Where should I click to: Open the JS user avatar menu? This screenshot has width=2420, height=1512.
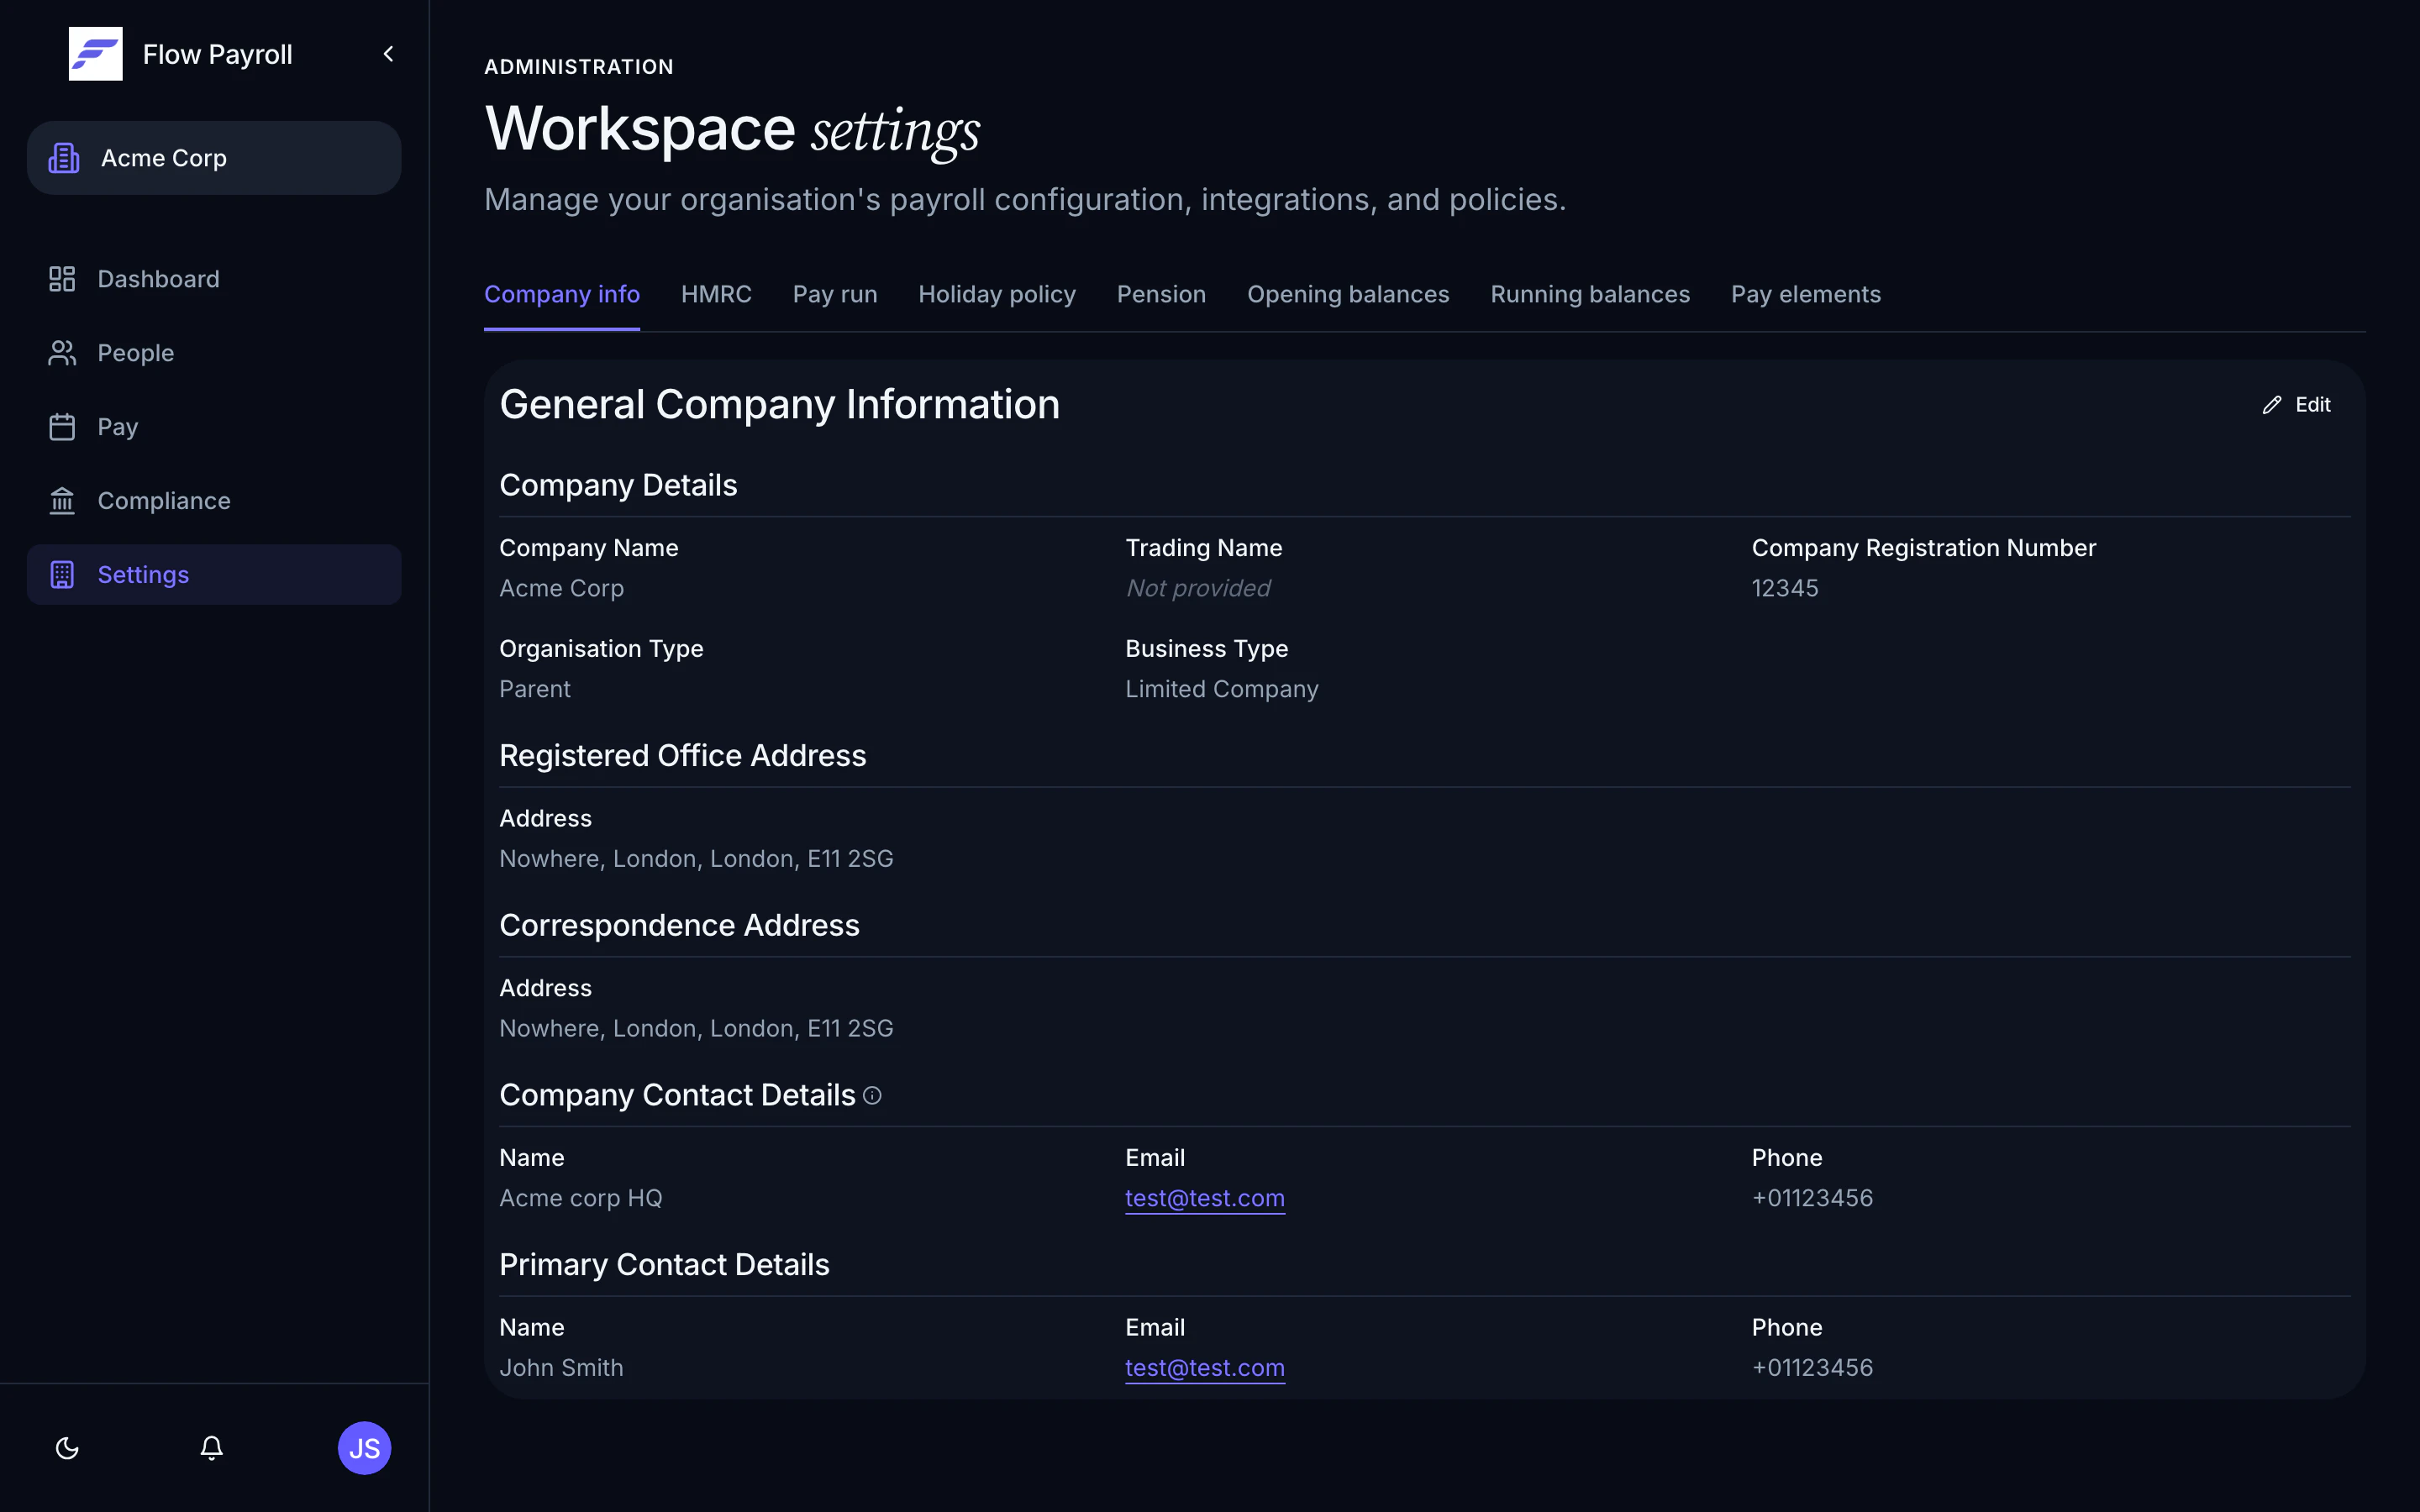(x=364, y=1448)
